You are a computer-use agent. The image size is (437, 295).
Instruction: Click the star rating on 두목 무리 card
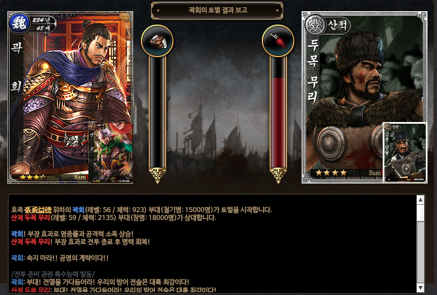pos(331,172)
